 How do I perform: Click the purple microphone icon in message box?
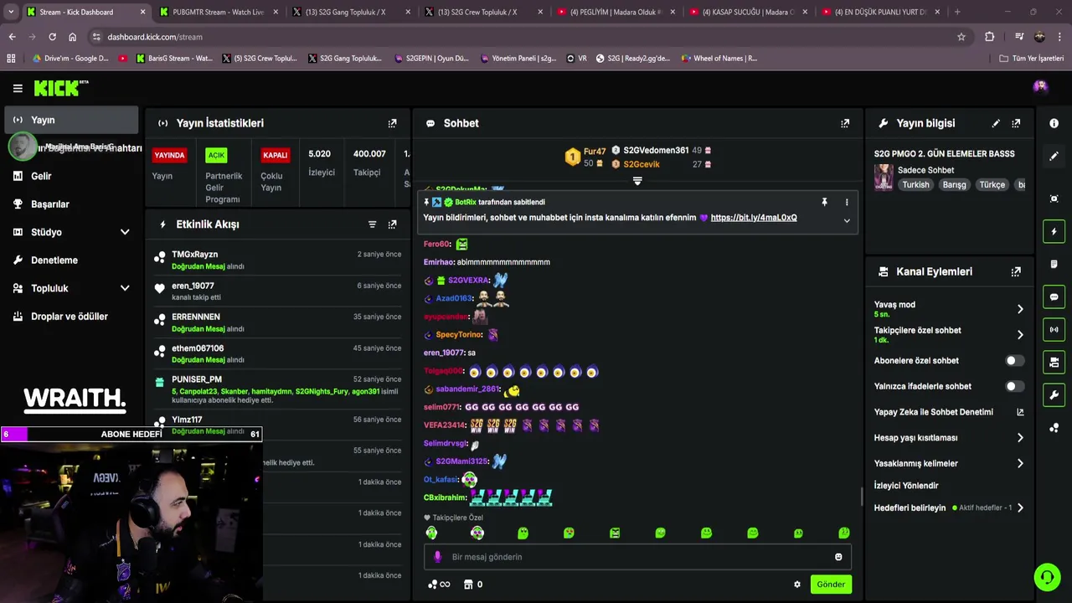[x=437, y=557]
